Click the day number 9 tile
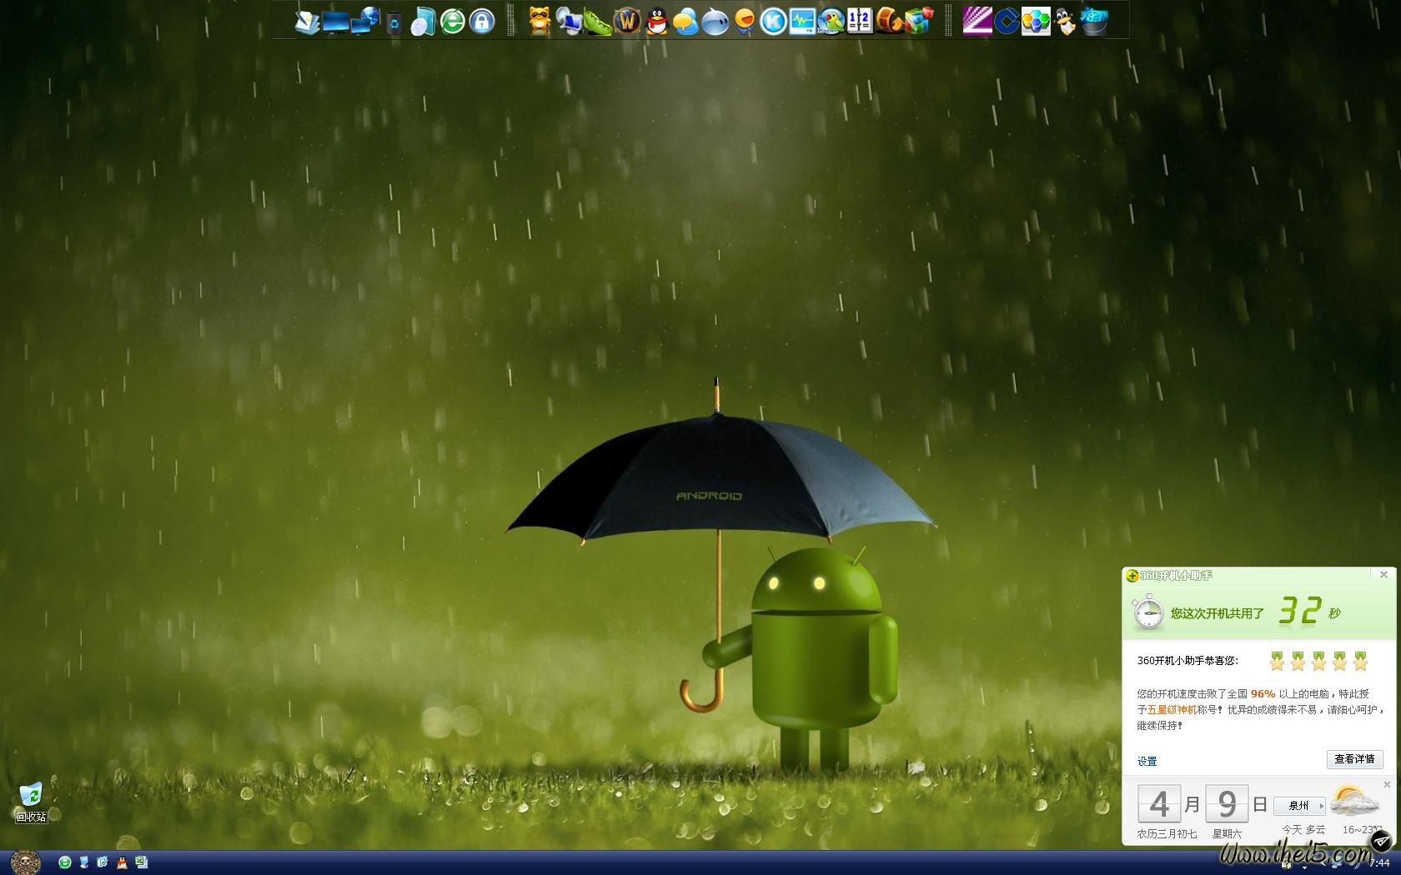 (x=1227, y=804)
